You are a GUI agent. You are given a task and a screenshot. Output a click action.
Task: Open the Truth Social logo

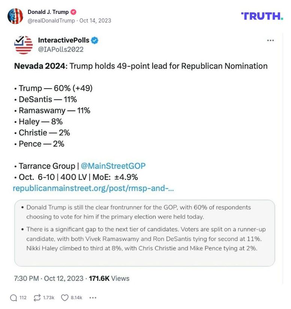click(x=262, y=16)
